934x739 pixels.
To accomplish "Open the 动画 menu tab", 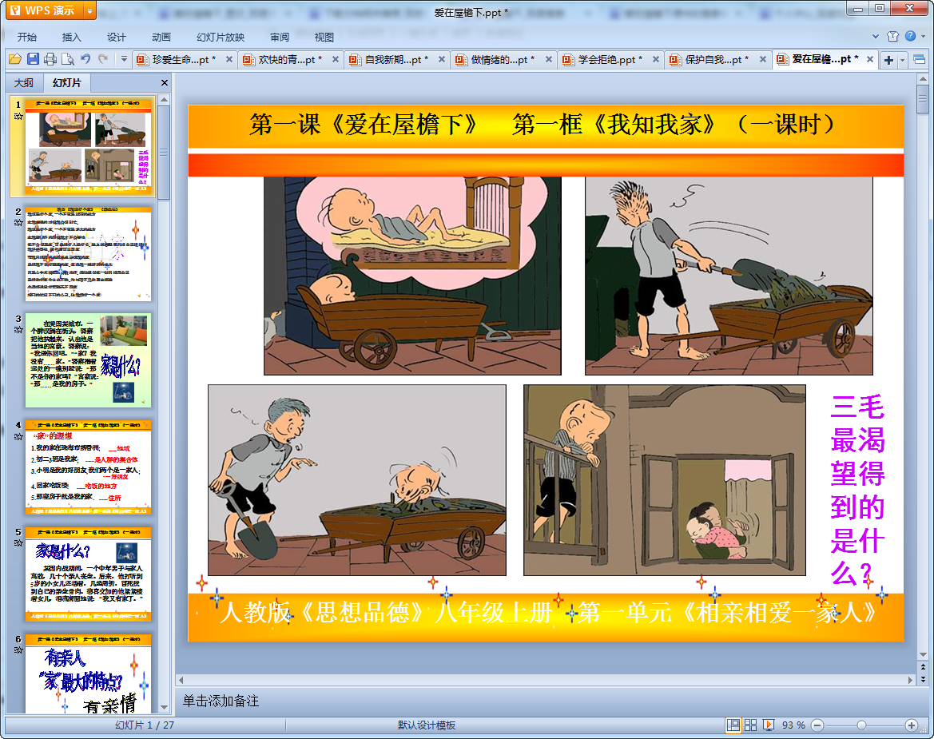I will [x=161, y=37].
